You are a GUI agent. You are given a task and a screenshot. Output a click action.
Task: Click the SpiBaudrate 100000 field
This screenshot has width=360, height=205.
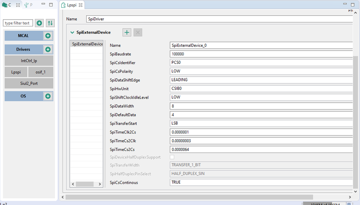(x=261, y=54)
